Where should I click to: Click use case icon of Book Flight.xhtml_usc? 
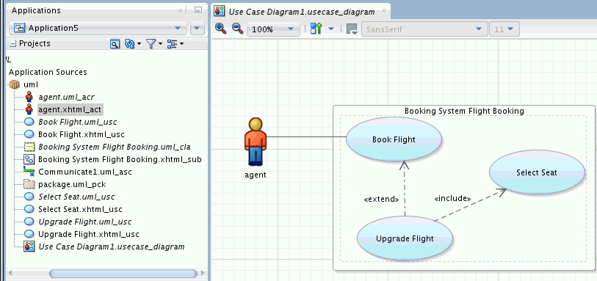pos(29,134)
